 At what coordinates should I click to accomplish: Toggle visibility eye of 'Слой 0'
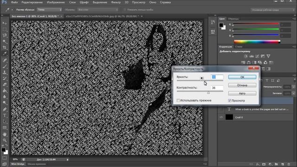click(x=221, y=117)
